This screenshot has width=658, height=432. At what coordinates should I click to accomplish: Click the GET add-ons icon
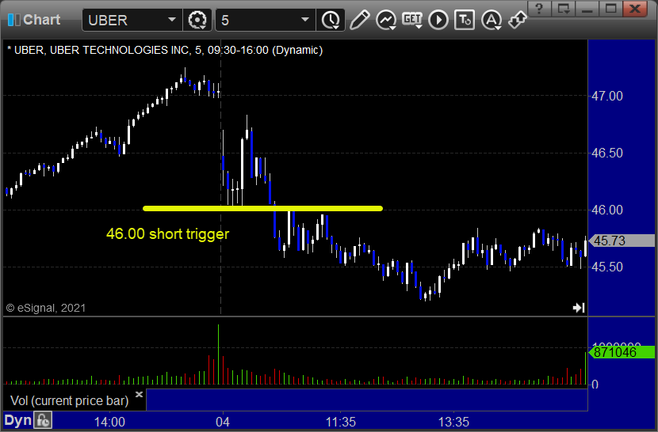tap(412, 20)
